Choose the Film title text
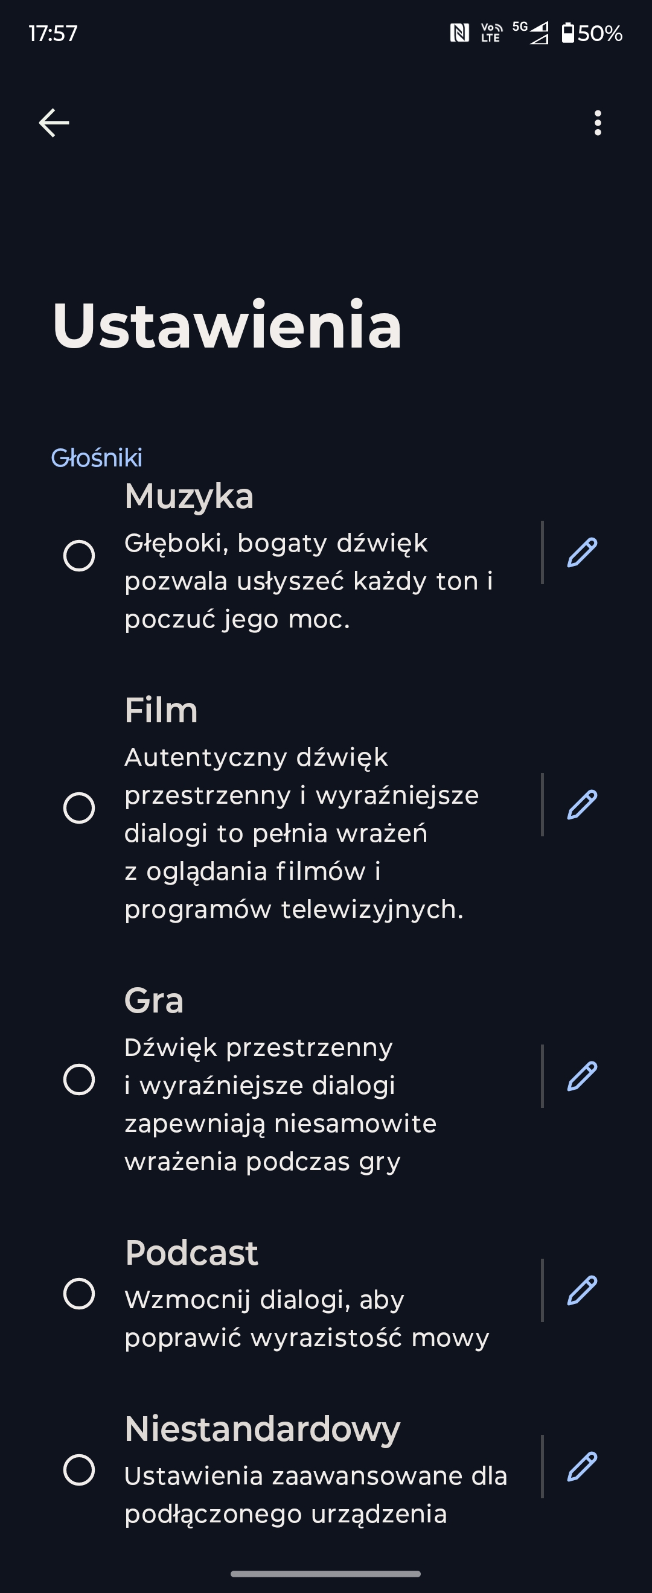 pos(161,709)
